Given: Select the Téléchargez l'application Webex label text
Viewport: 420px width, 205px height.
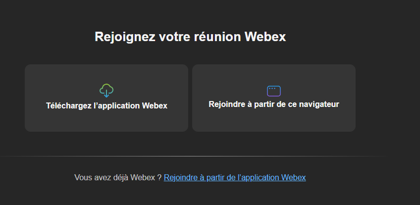Looking at the screenshot, I should coord(106,105).
